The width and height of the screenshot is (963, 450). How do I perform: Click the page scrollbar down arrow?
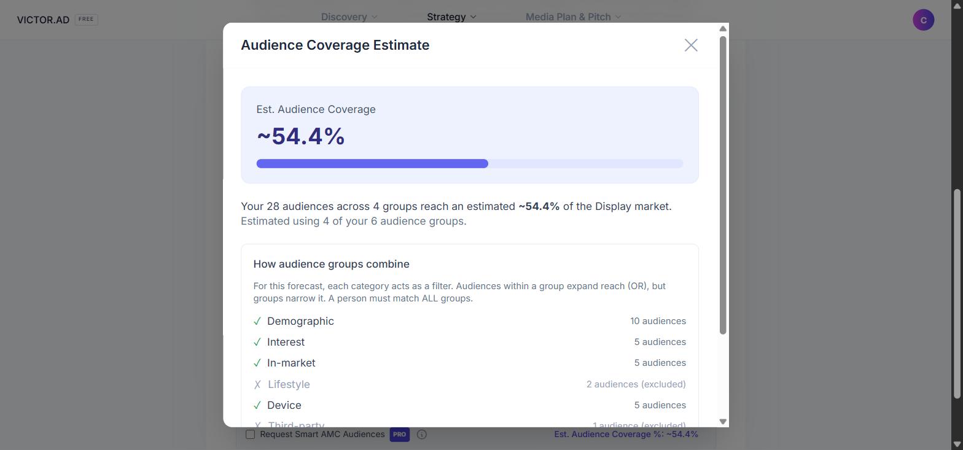pyautogui.click(x=957, y=444)
